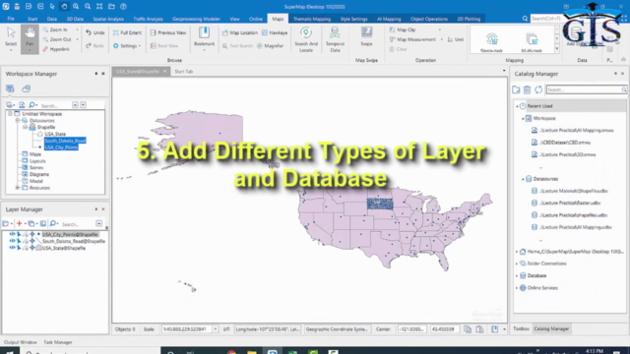
Task: Open the map scale dropdown in status bar
Action: [216, 329]
